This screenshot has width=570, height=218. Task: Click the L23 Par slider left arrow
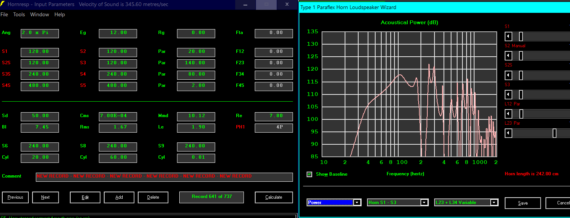[508, 133]
